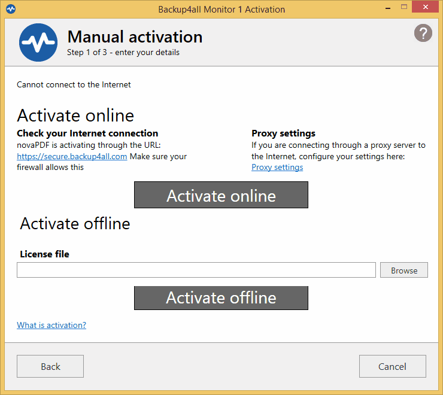
Task: Click the 'Backup4all Monitor 1 Activation' window title
Action: click(221, 10)
